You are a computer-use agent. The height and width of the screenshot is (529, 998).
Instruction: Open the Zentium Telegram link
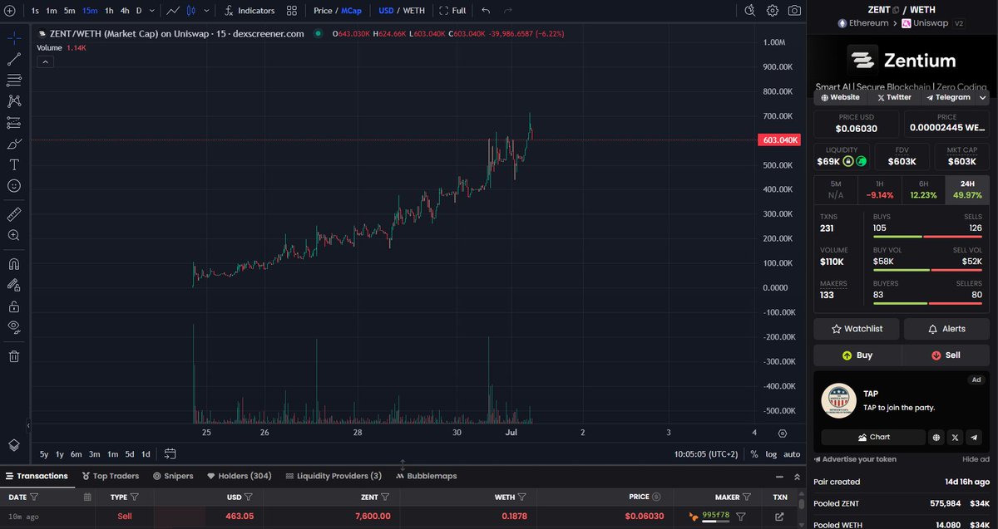[947, 97]
